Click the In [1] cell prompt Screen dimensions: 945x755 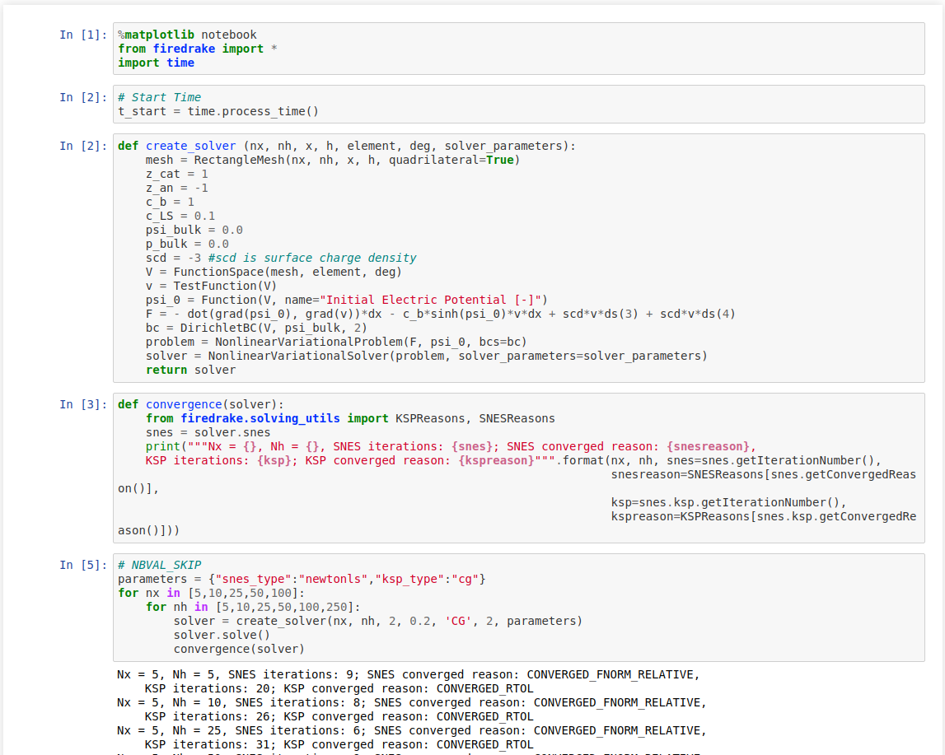click(83, 35)
